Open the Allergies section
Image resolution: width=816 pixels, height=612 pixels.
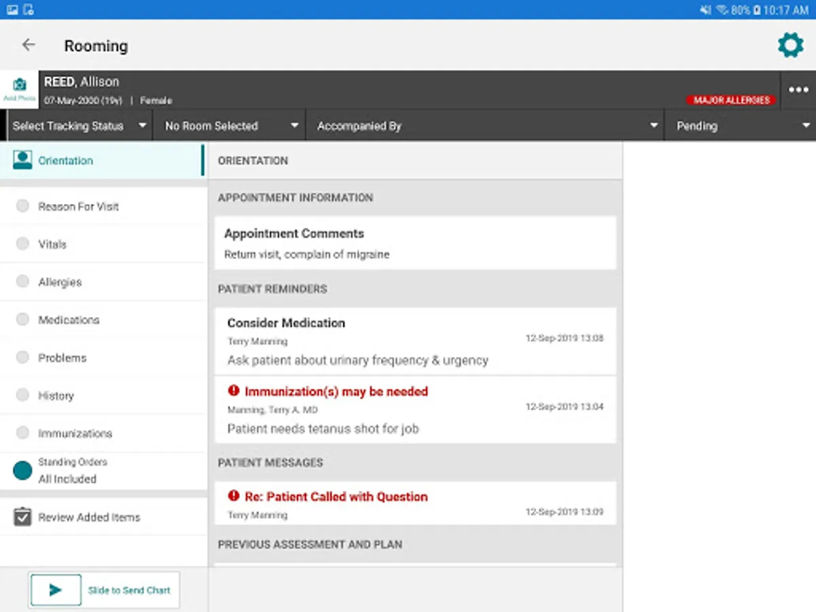(x=60, y=282)
